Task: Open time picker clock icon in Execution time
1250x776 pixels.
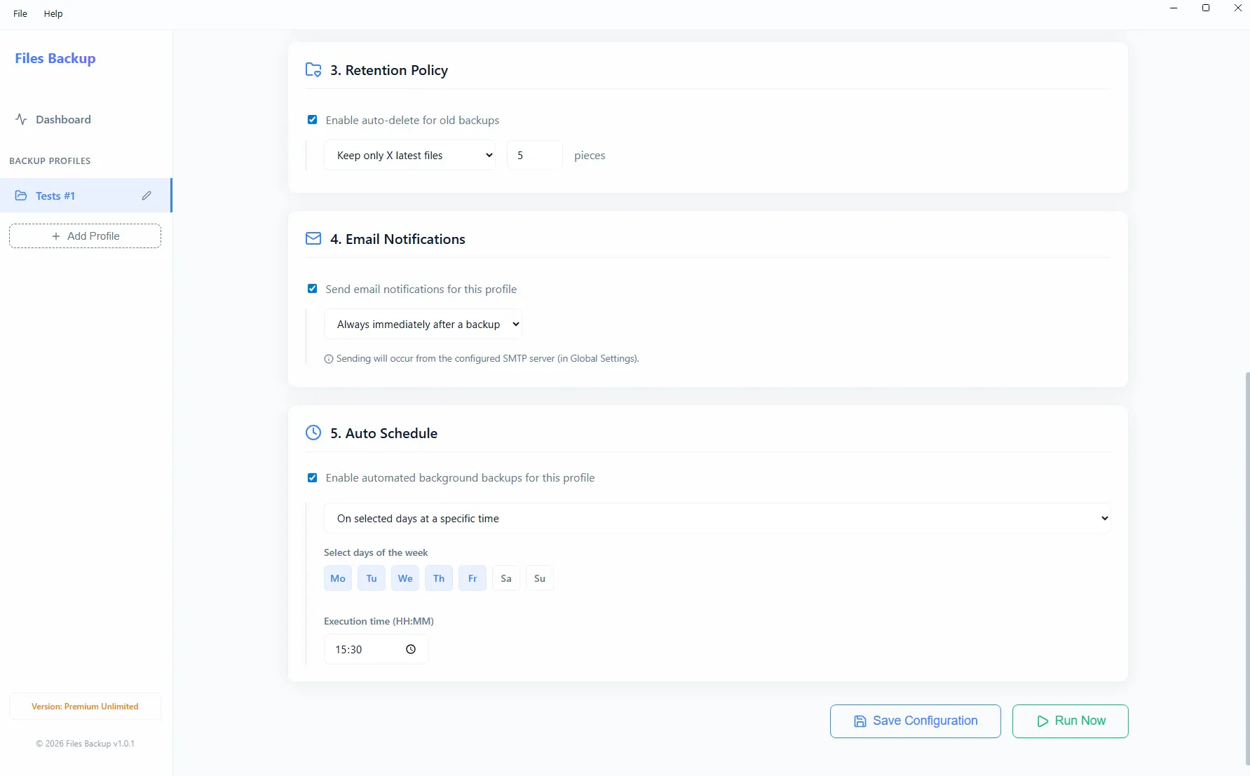Action: click(411, 650)
